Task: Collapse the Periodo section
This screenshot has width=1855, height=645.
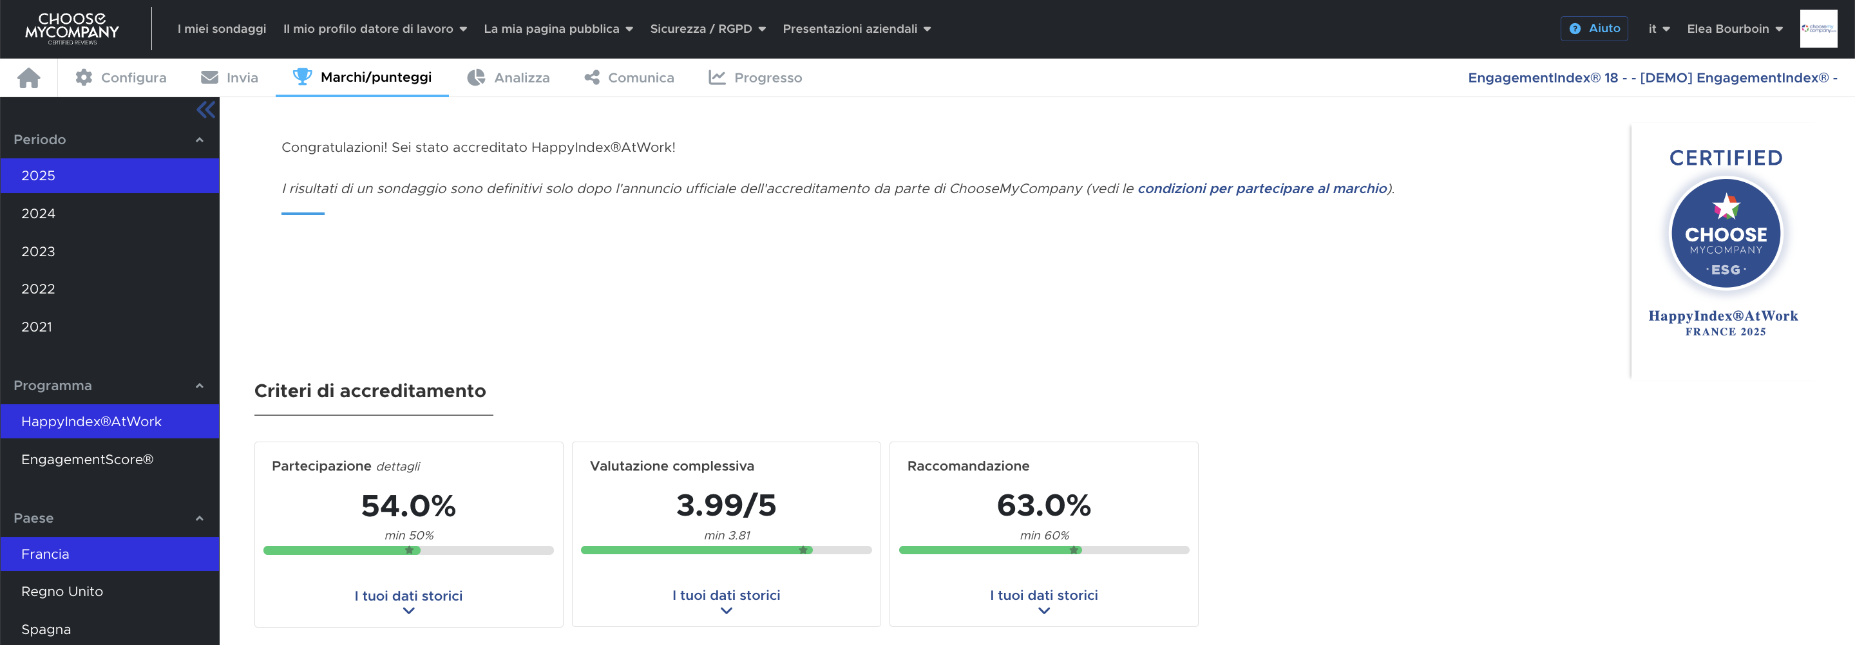Action: [x=200, y=140]
